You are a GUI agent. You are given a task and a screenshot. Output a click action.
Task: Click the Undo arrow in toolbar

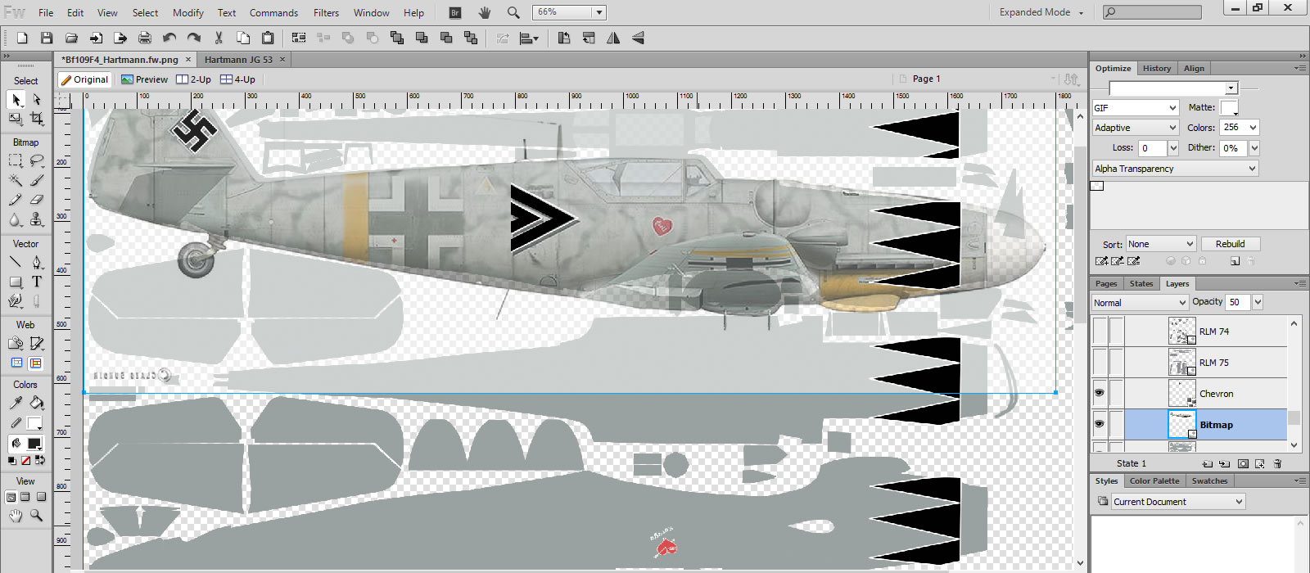coord(169,38)
